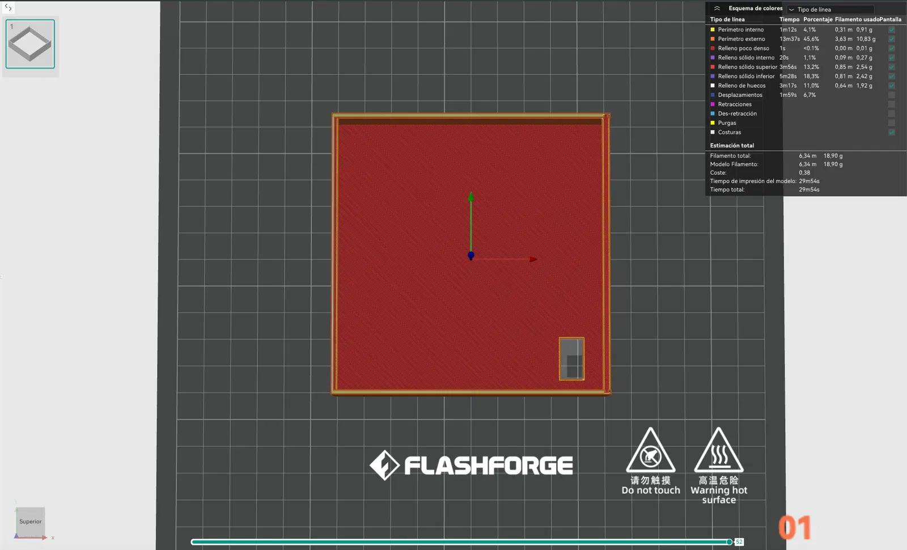The image size is (907, 550).
Task: Click the 3,63 m filament length
Action: [x=844, y=39]
